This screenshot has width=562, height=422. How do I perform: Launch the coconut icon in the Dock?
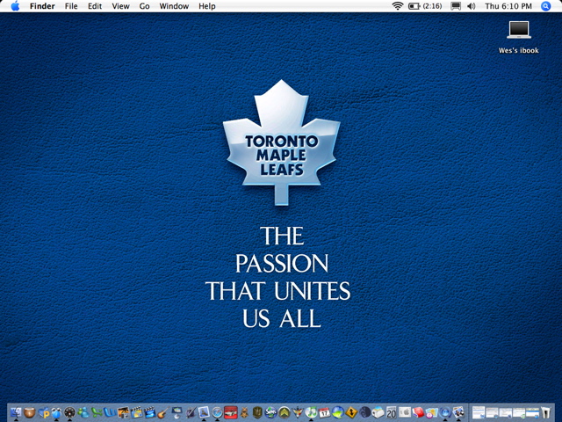[x=29, y=412]
